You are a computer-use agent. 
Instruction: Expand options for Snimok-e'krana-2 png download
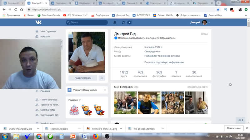pos(121,128)
